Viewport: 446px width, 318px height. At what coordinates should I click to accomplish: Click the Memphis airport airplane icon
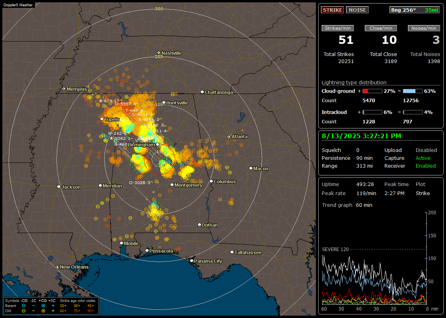(64, 89)
